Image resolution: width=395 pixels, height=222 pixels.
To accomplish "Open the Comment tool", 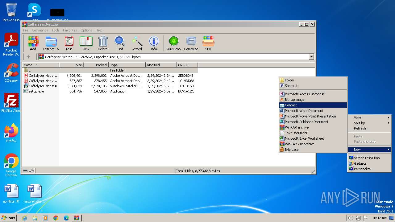I will [x=191, y=43].
